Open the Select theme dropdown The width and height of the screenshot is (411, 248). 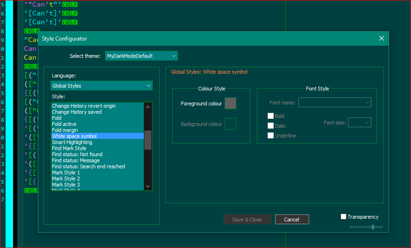[x=142, y=56]
